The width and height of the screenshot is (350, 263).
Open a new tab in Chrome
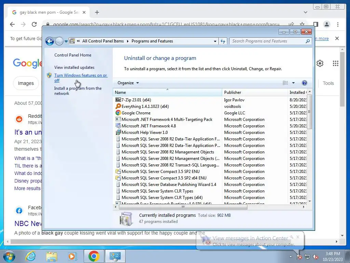(x=97, y=12)
